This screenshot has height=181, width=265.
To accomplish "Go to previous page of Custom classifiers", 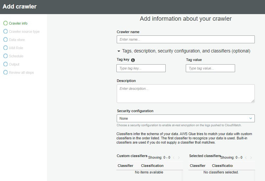I will click(x=174, y=158).
